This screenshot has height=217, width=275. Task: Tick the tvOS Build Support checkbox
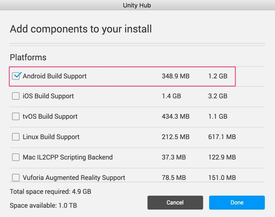pyautogui.click(x=16, y=117)
